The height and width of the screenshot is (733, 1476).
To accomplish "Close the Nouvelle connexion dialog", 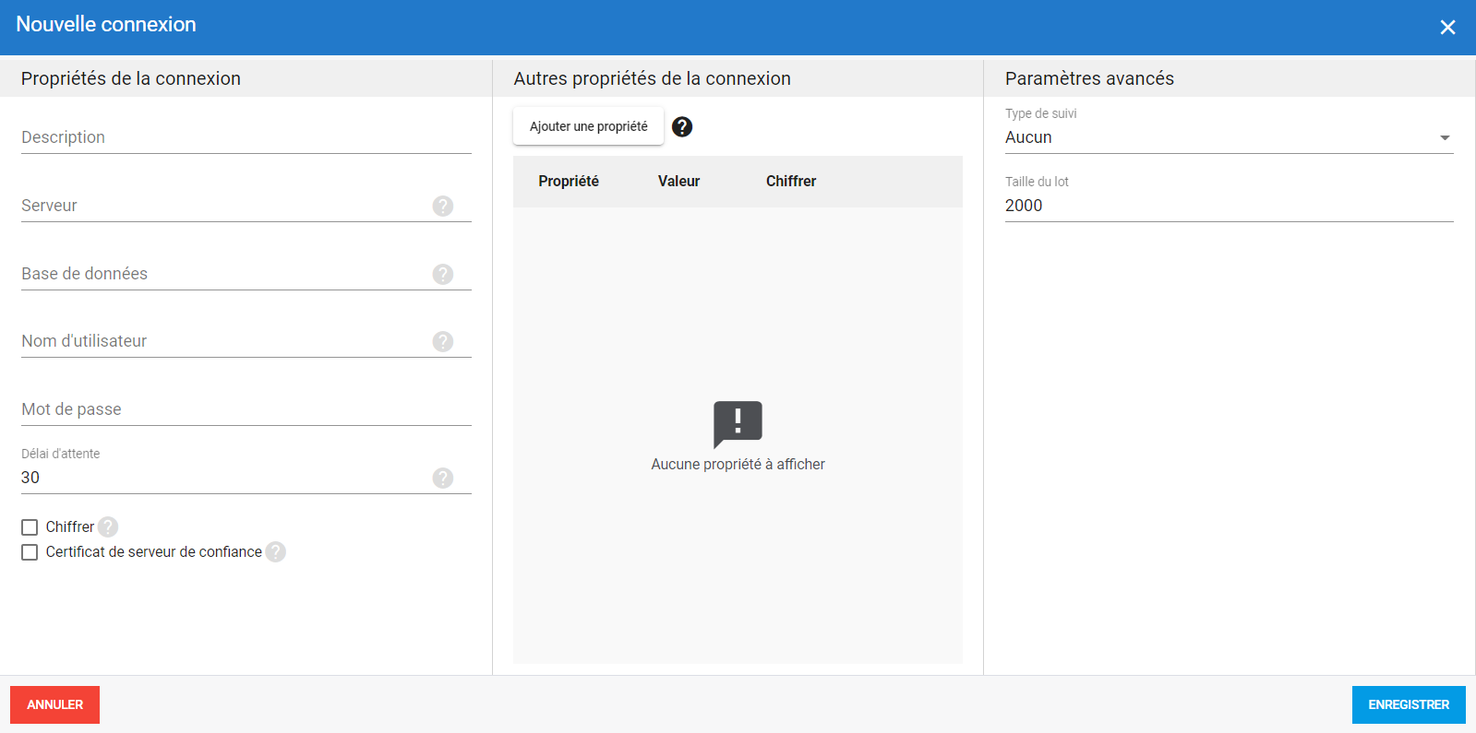I will [x=1447, y=28].
